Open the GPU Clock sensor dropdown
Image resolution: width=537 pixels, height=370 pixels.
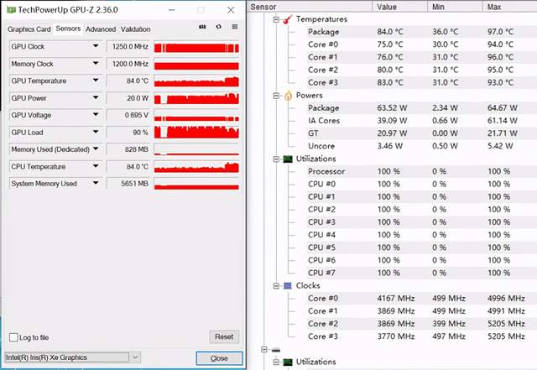tap(96, 46)
